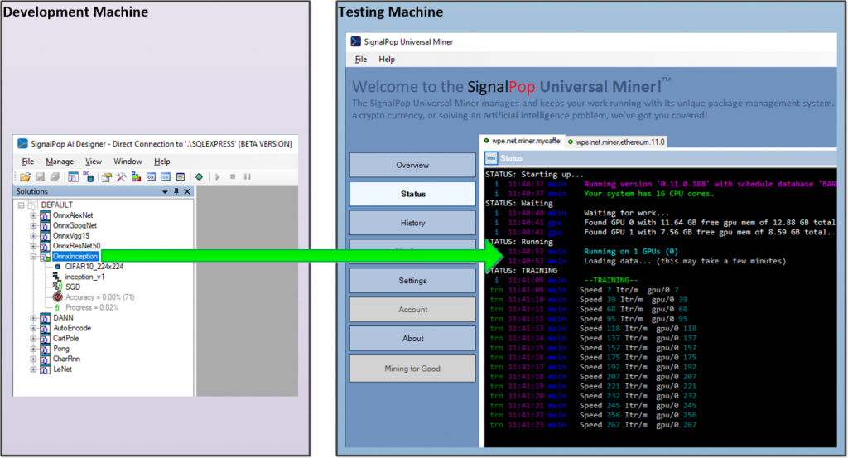Click the Overview button in Universal Miner
The width and height of the screenshot is (848, 458).
coord(412,165)
